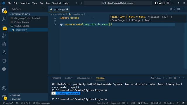Switch to the OUTPUT panel tab
Viewport: 187px width, 105px height.
point(69,78)
